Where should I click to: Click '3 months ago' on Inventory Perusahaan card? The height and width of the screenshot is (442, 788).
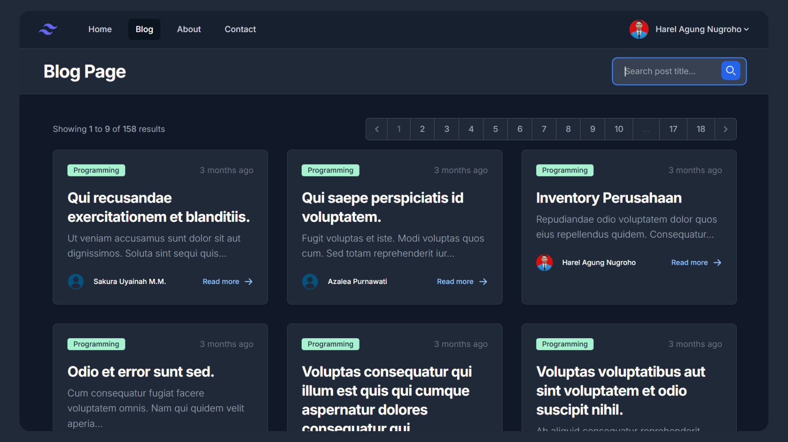point(695,170)
